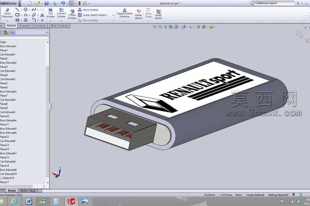This screenshot has height=206, width=310.
Task: Click the Offset Entities tool
Action: 72,14
